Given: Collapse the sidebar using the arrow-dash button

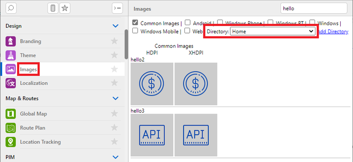Looking at the screenshot, I should [117, 8].
